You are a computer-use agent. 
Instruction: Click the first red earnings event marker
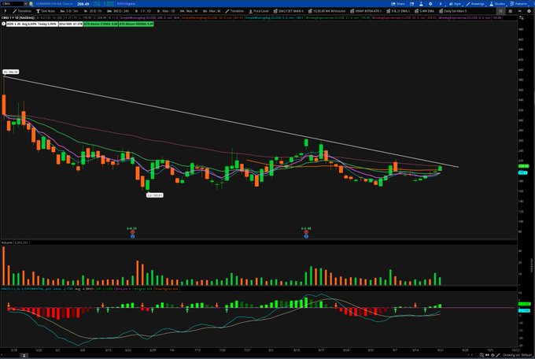pos(132,232)
